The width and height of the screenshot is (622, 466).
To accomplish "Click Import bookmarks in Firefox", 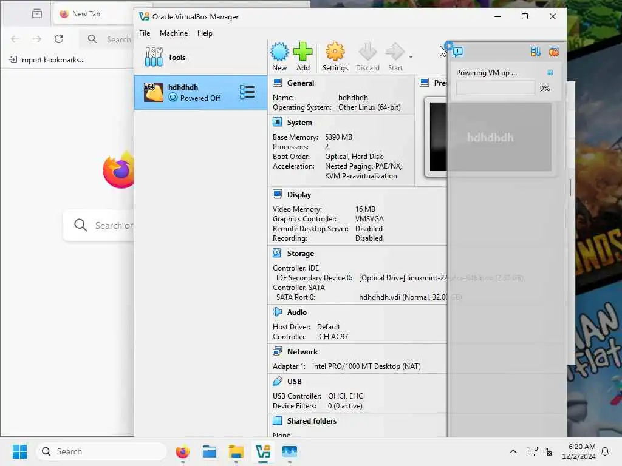I will pos(47,60).
